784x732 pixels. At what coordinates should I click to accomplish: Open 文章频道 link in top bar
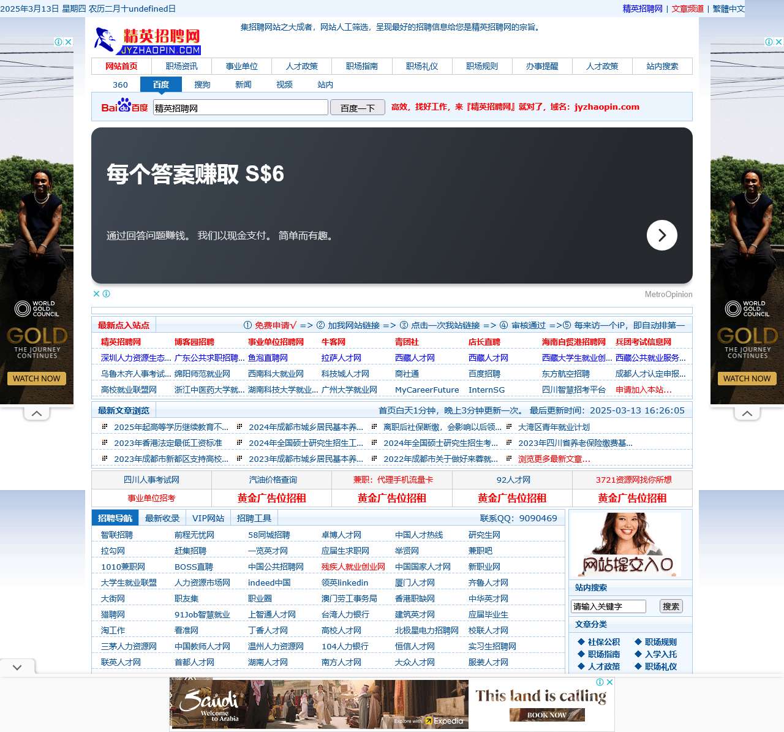click(x=688, y=9)
